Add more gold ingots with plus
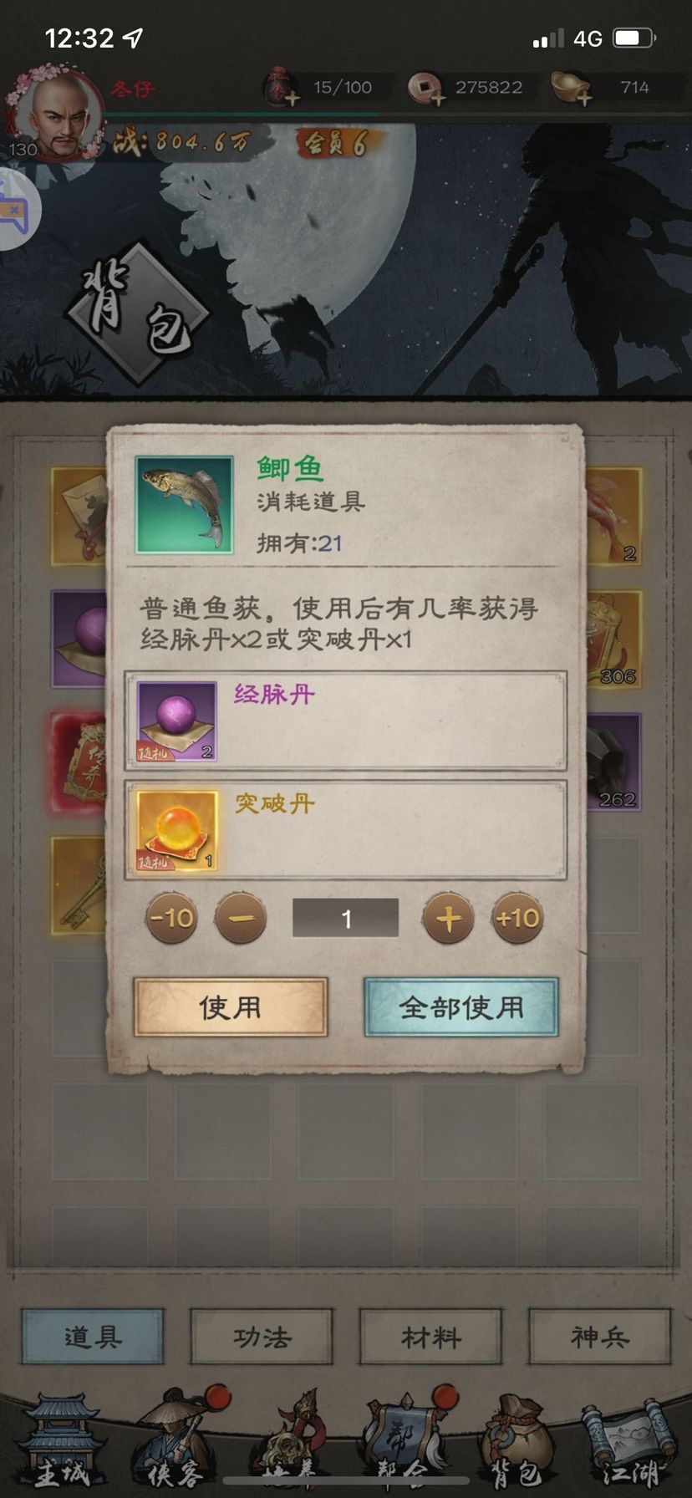 tap(584, 98)
